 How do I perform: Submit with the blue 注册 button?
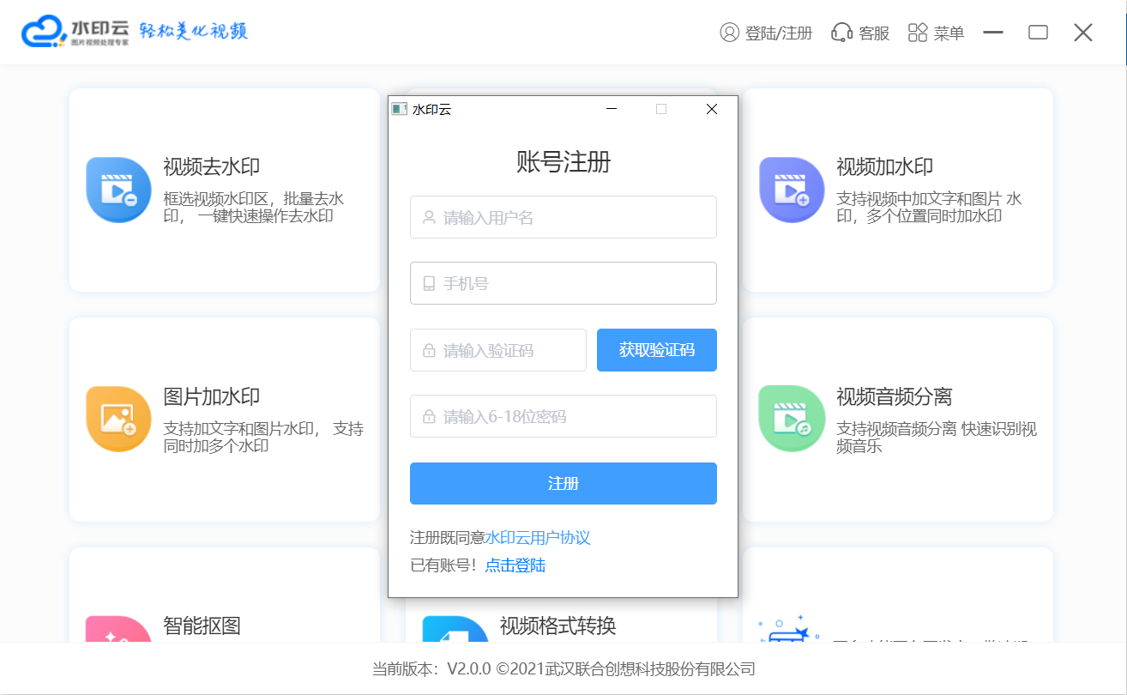pos(563,483)
